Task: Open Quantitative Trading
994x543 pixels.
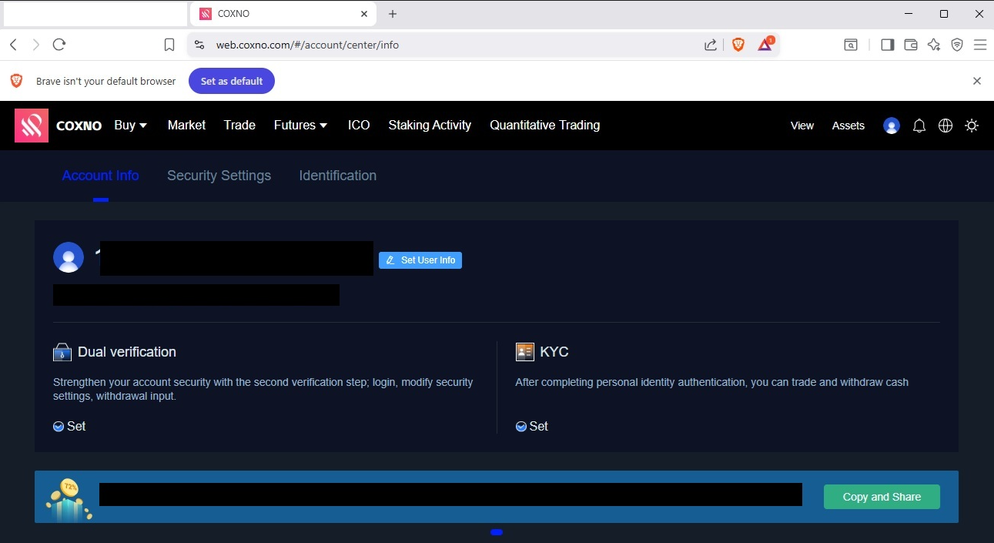Action: (x=545, y=125)
